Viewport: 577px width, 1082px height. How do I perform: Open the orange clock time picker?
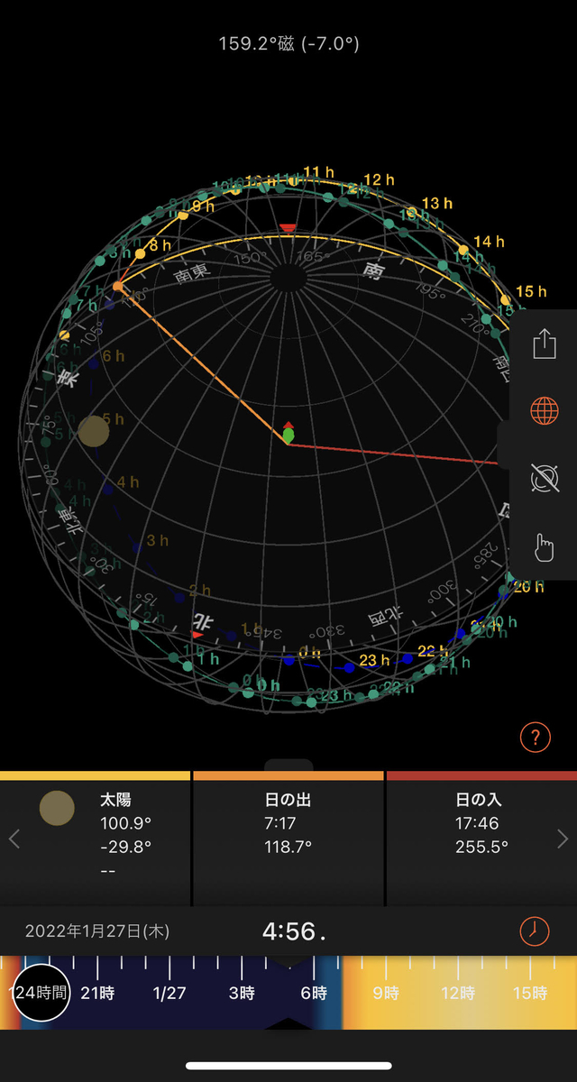(535, 931)
